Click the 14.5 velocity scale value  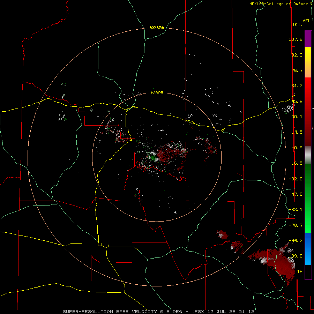[297, 132]
